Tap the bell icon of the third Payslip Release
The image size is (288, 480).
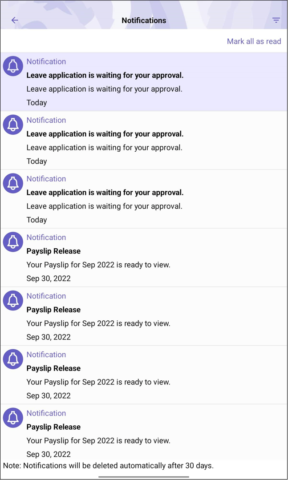point(13,359)
